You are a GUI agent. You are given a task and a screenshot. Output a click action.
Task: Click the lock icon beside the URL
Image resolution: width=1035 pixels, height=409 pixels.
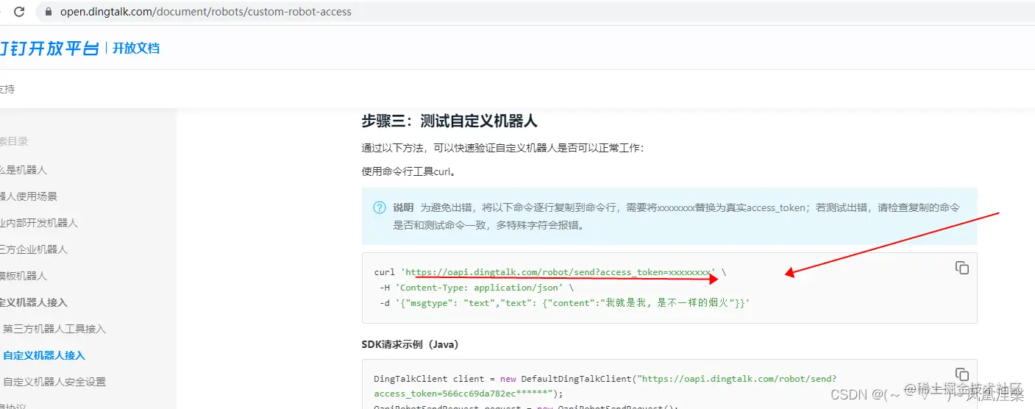tap(49, 12)
